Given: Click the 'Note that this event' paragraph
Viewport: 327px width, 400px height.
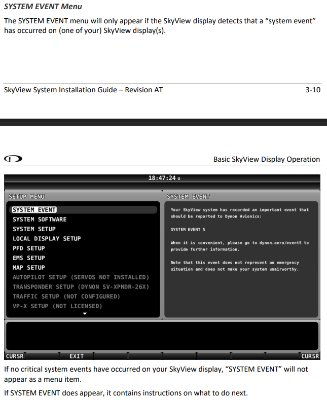Looking at the screenshot, I should [x=235, y=266].
